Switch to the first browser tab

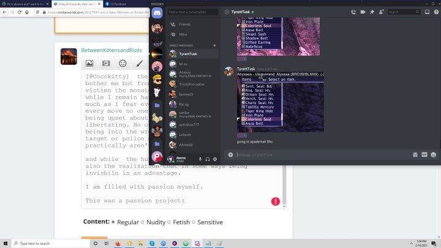coord(26,4)
